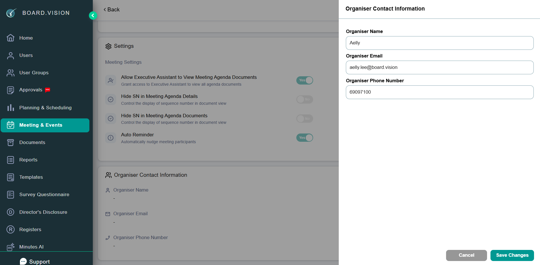Click the Registers R circle icon
This screenshot has height=265, width=540.
(11, 229)
